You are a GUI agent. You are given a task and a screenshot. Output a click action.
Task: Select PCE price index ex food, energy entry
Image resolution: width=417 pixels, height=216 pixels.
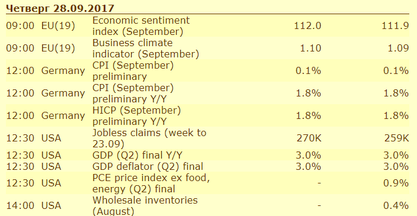click(x=151, y=183)
